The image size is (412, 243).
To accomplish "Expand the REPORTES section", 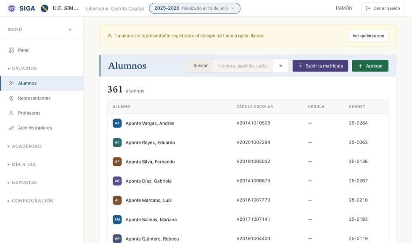I will tap(22, 183).
